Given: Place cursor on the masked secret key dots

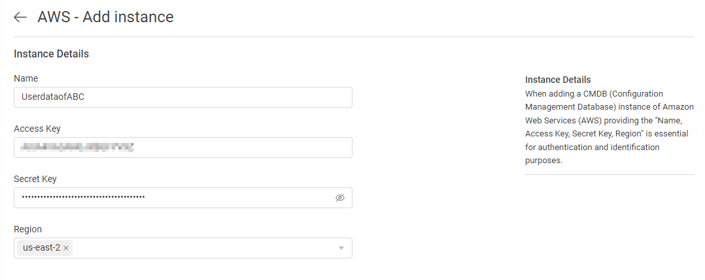Looking at the screenshot, I should point(83,197).
